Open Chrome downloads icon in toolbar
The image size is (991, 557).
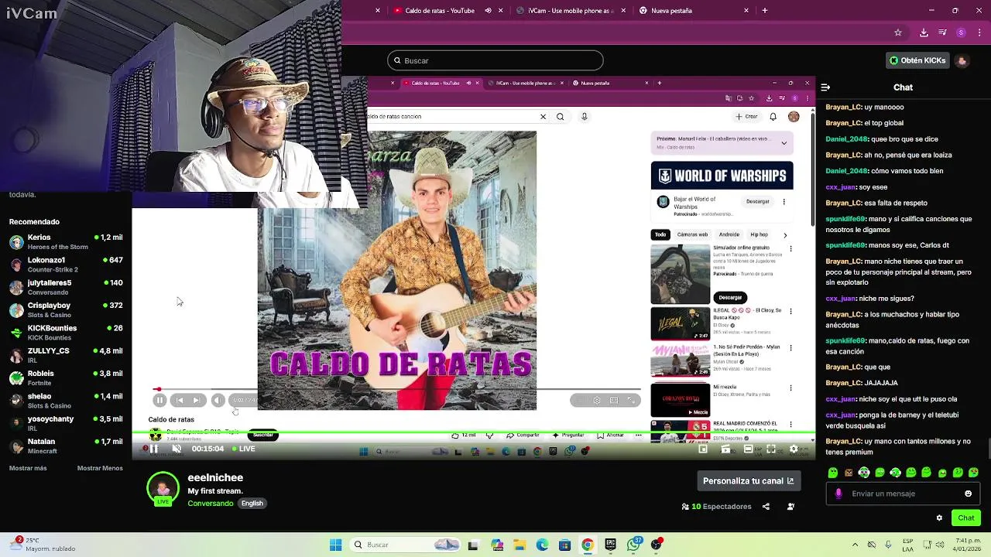click(924, 32)
